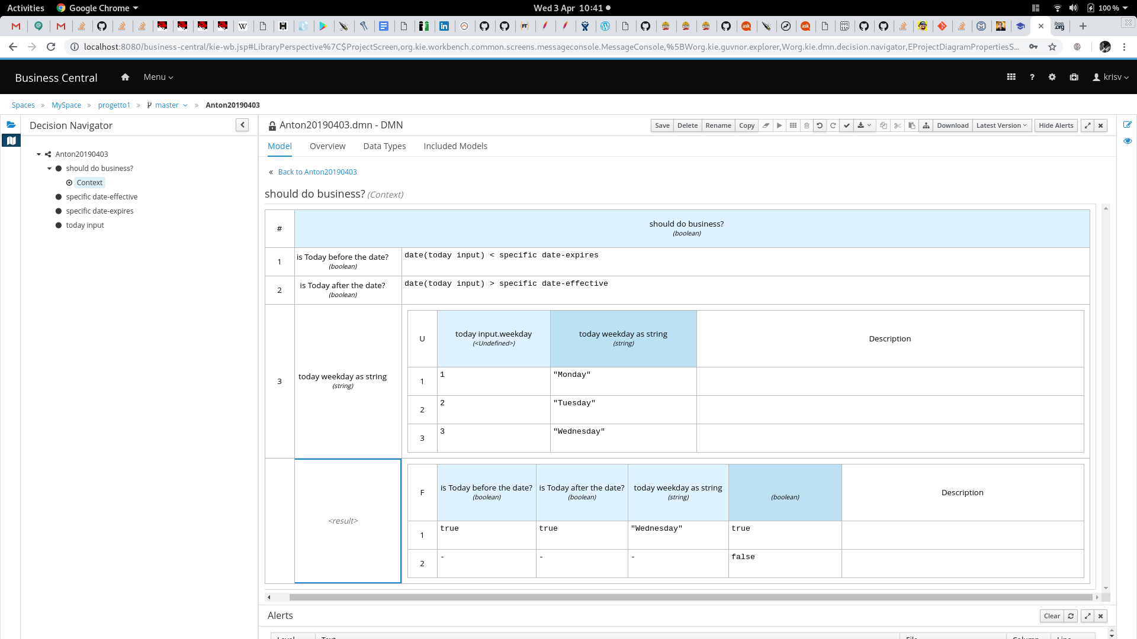This screenshot has height=639, width=1137.
Task: Open the Included Models tab
Action: point(455,146)
